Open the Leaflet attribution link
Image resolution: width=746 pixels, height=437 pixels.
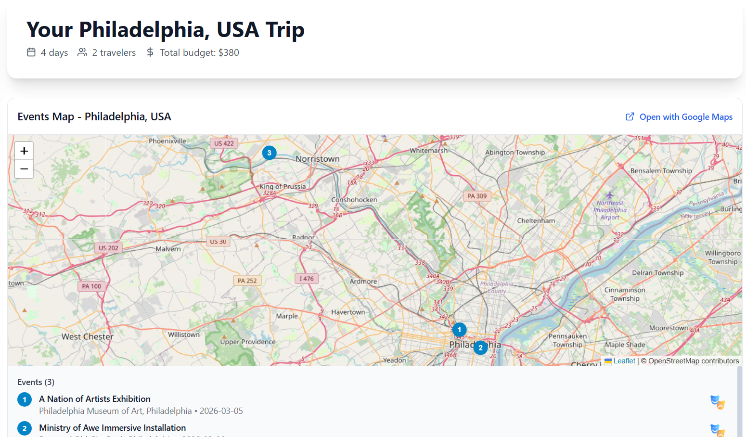click(x=624, y=360)
